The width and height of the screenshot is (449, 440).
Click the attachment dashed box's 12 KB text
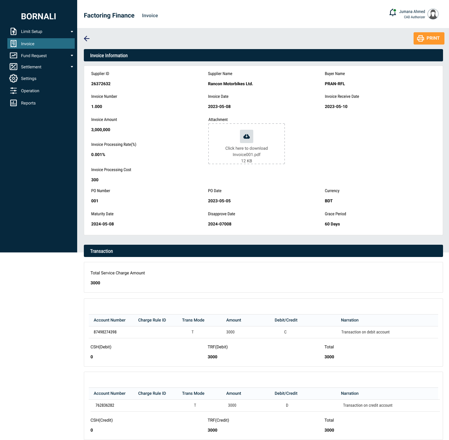pyautogui.click(x=247, y=161)
